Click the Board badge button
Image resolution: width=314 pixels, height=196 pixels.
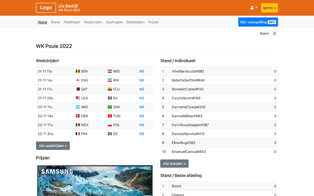click(x=264, y=34)
